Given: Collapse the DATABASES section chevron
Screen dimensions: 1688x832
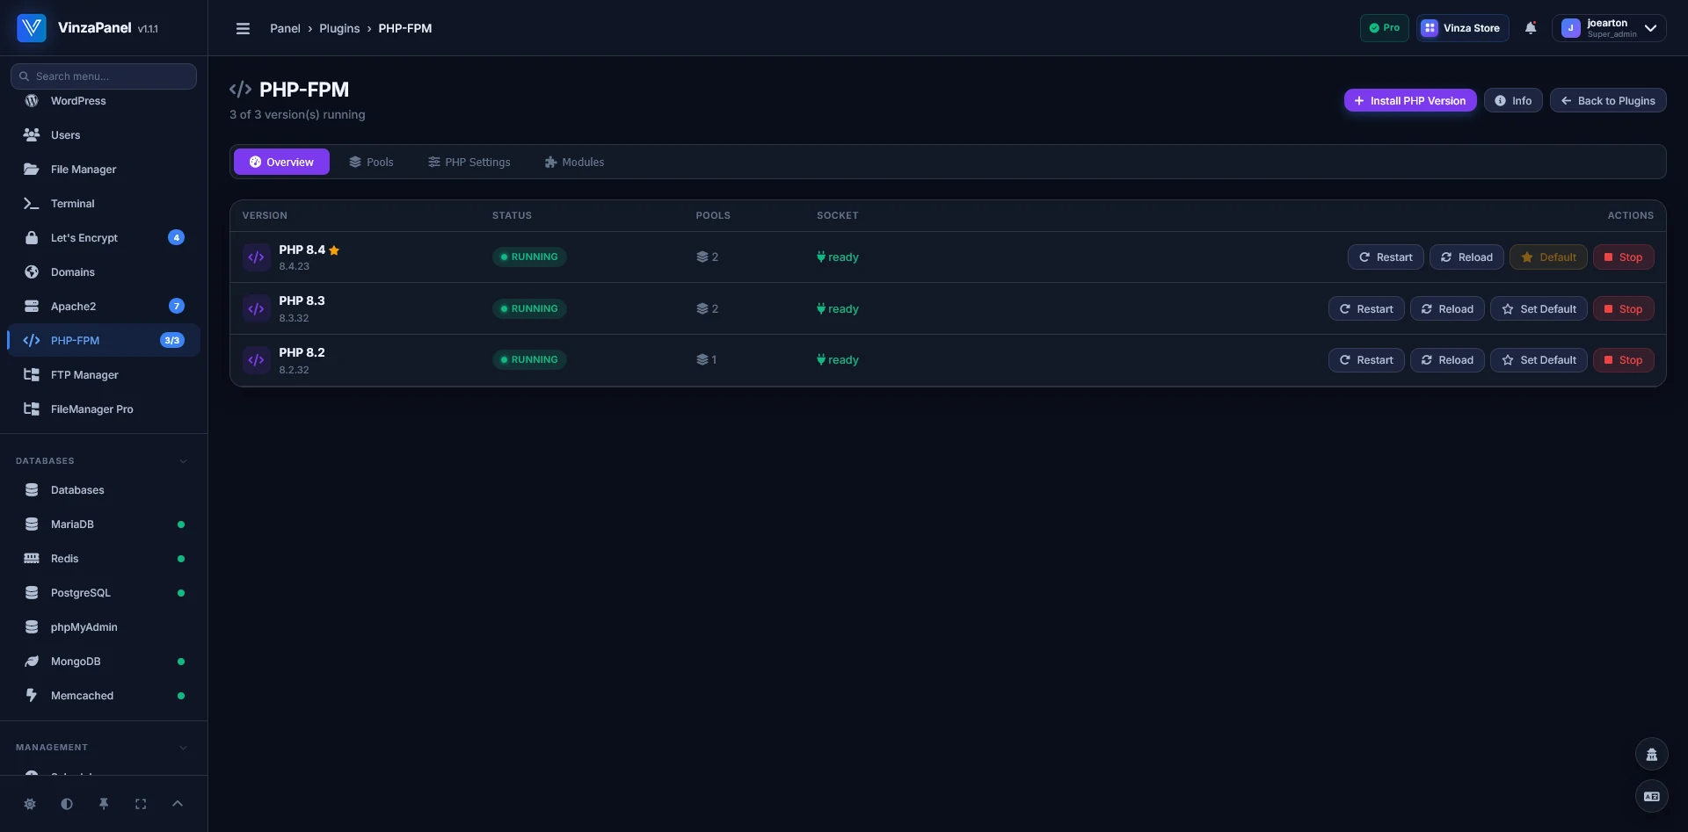Looking at the screenshot, I should (183, 461).
